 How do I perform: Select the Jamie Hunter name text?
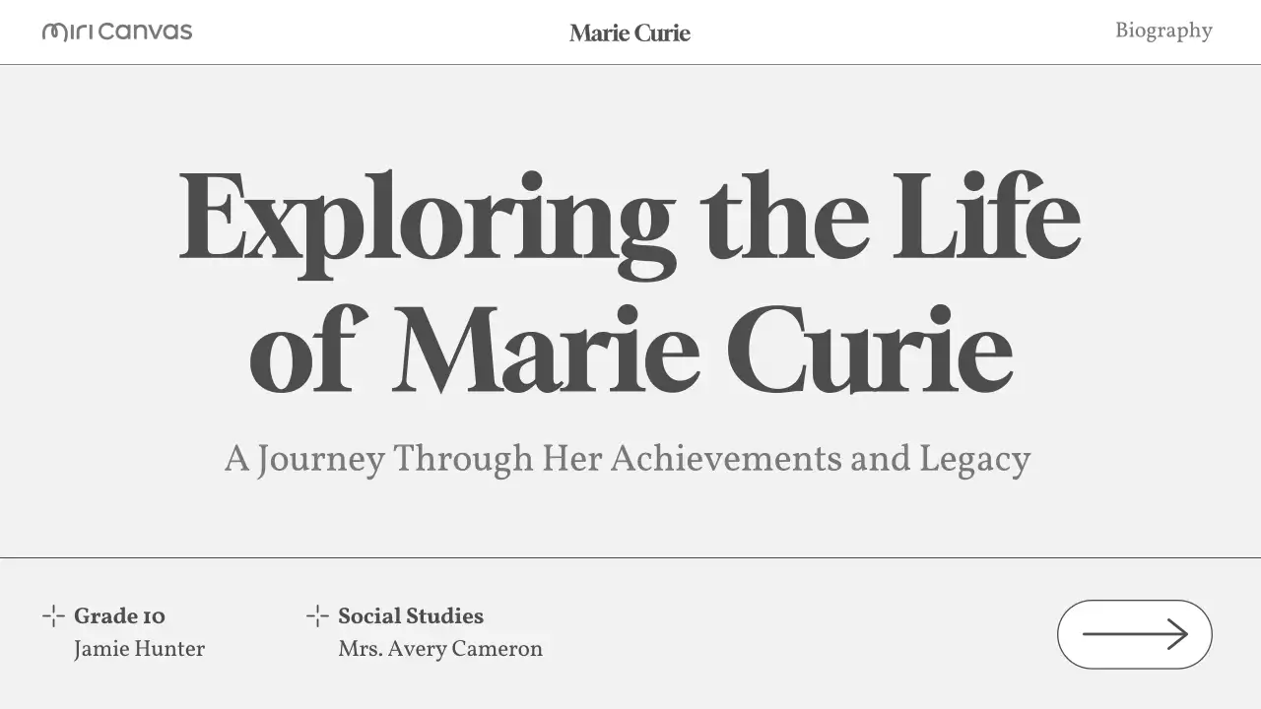[x=139, y=649]
